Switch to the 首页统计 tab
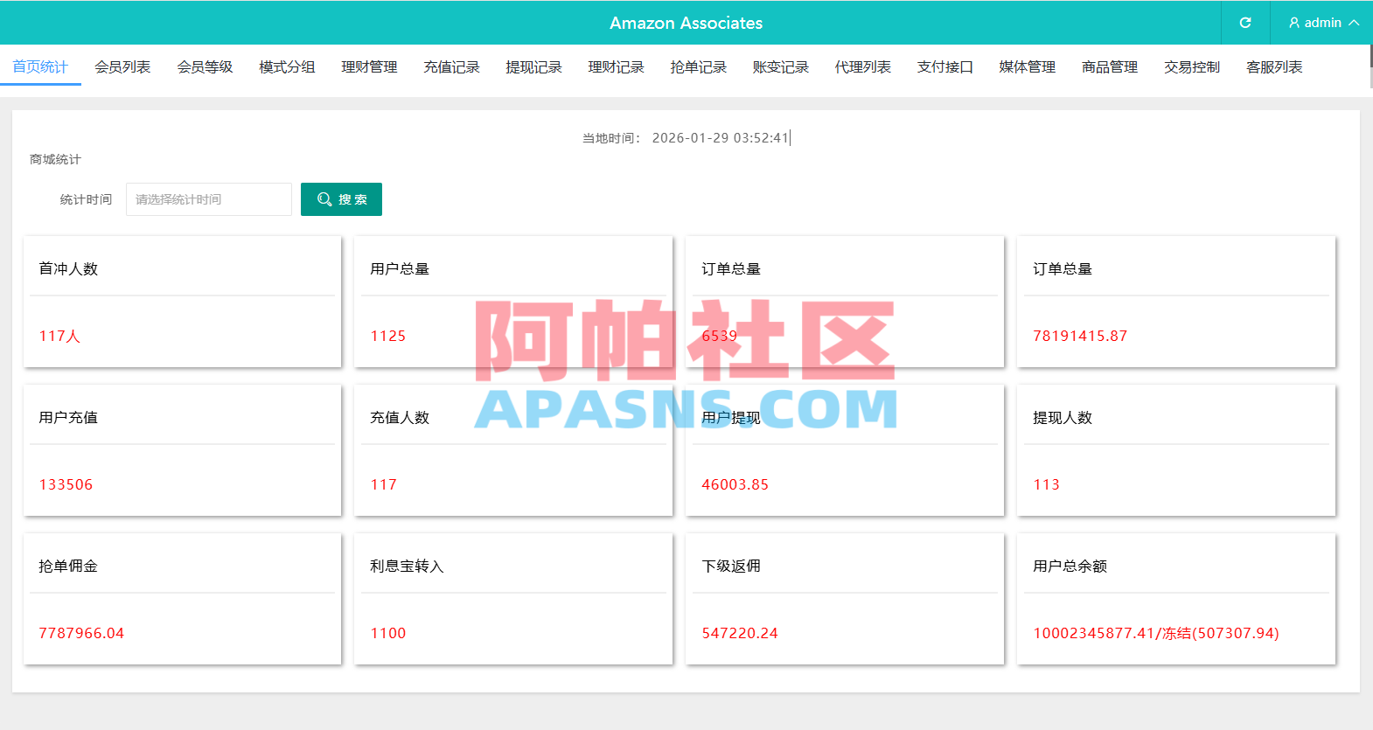 point(40,67)
